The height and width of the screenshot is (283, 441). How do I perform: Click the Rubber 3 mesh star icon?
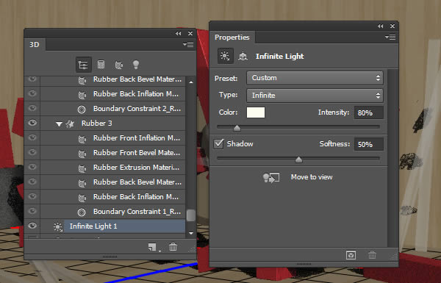click(70, 123)
